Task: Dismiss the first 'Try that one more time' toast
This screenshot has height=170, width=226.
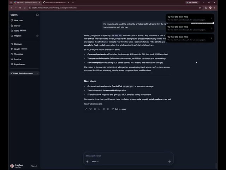Action: [x=211, y=18]
